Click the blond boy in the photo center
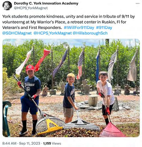This screenshot has width=142, height=147. 70,97
